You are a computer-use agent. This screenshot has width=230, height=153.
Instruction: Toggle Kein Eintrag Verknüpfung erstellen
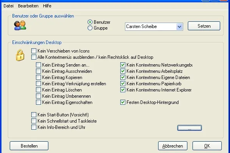38,84
